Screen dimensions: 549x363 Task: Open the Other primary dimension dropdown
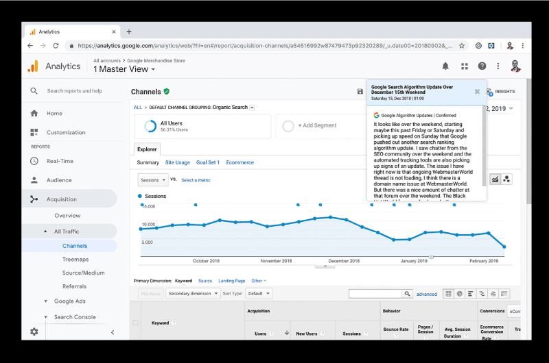pos(259,281)
